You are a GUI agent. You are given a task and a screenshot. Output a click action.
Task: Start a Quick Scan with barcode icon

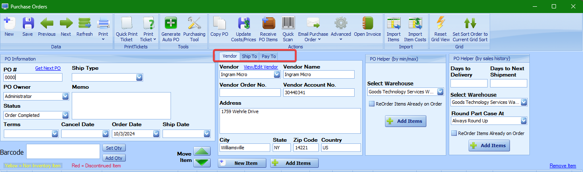[x=288, y=24]
